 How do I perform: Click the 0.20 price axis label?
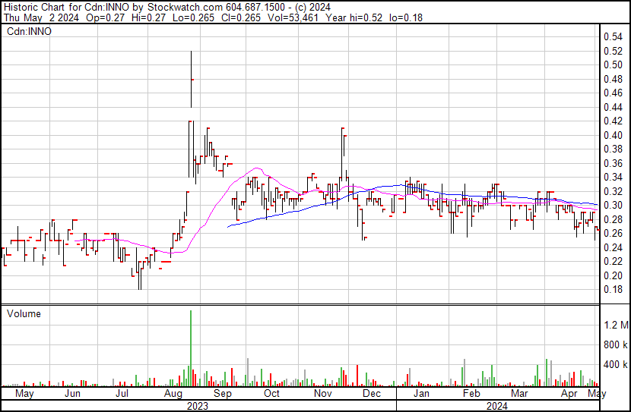point(613,275)
